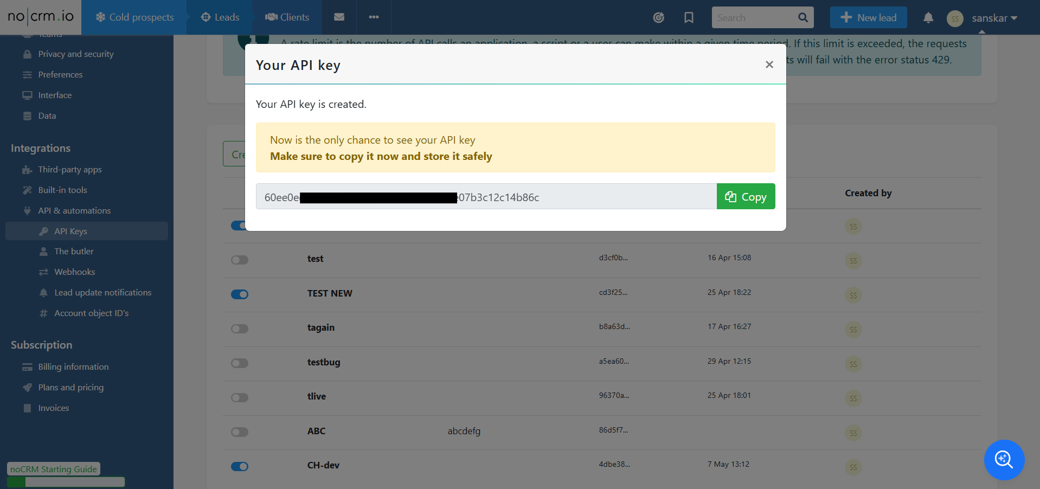Select the 'abcdefg' description text
The width and height of the screenshot is (1040, 489).
(464, 432)
